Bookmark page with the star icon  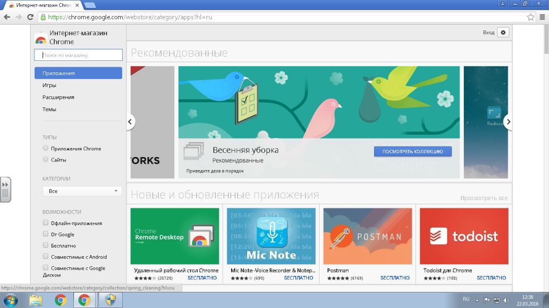click(531, 17)
